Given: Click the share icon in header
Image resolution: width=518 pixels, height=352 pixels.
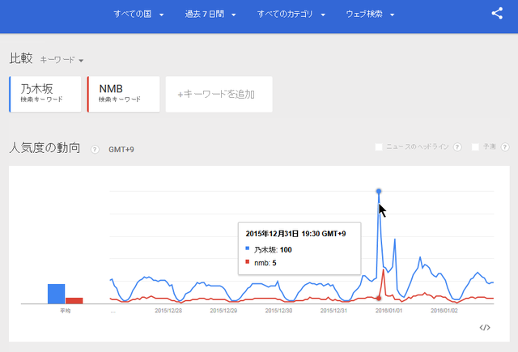Looking at the screenshot, I should coord(497,13).
